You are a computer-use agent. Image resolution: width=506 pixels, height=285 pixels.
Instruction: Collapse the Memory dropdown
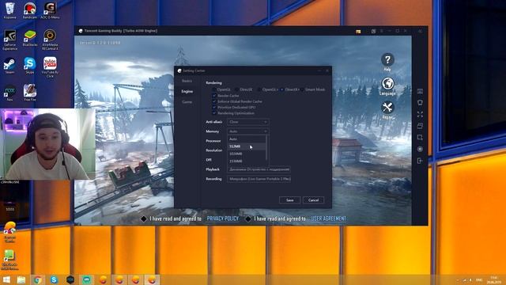247,131
